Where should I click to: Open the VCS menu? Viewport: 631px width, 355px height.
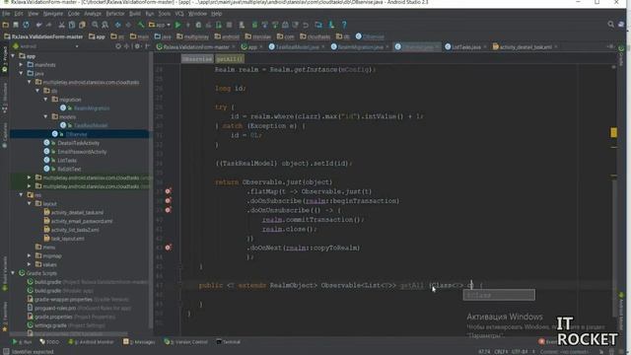coord(179,13)
